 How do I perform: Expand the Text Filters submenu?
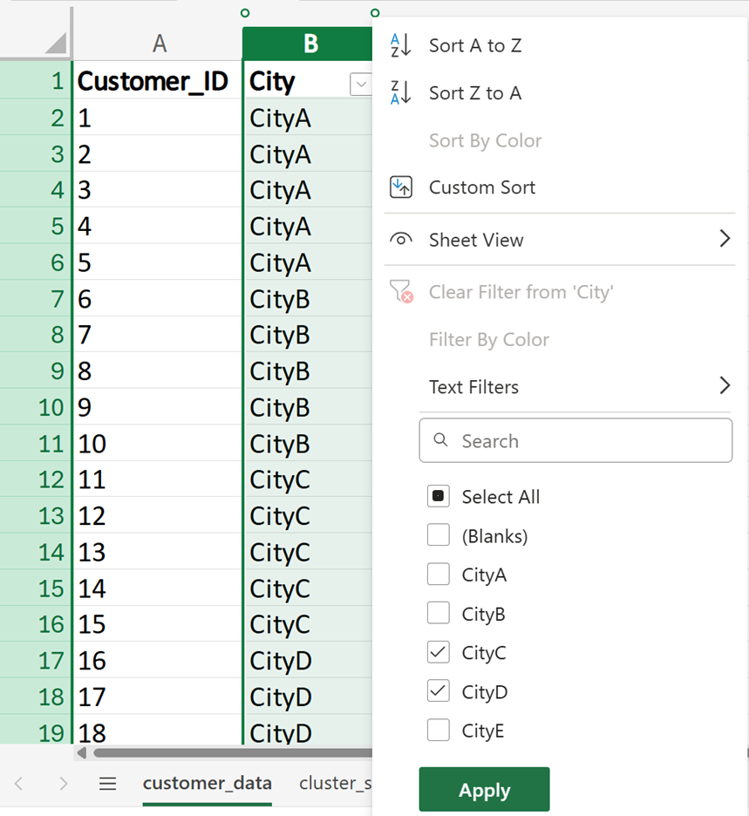(x=724, y=386)
